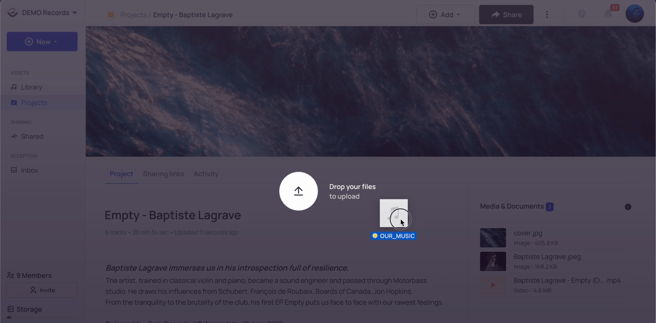Image resolution: width=656 pixels, height=323 pixels.
Task: Switch to the Project tab
Action: pyautogui.click(x=121, y=174)
